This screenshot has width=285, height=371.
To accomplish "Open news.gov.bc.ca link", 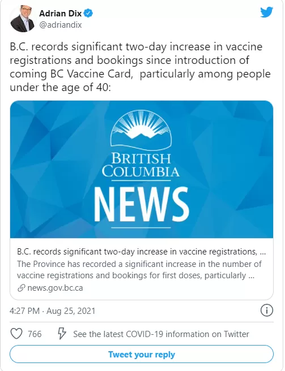I will pyautogui.click(x=55, y=288).
